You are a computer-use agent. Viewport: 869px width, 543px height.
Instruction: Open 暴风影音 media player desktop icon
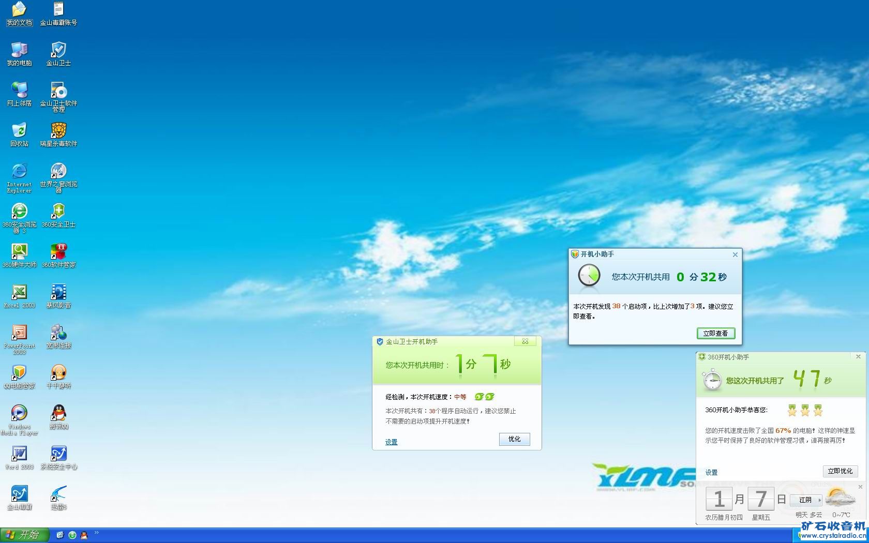pyautogui.click(x=58, y=292)
